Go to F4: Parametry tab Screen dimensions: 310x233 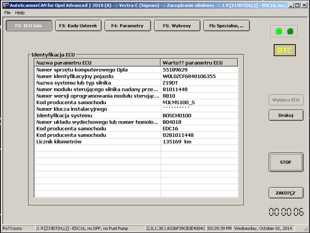pos(128,26)
